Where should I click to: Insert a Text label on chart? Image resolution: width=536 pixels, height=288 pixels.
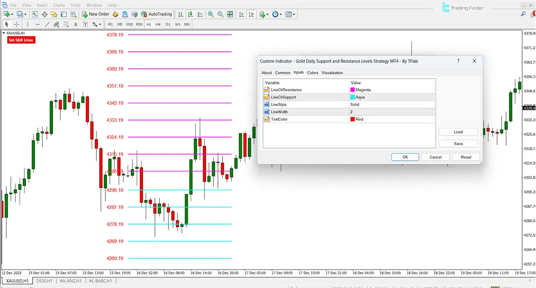pyautogui.click(x=75, y=24)
